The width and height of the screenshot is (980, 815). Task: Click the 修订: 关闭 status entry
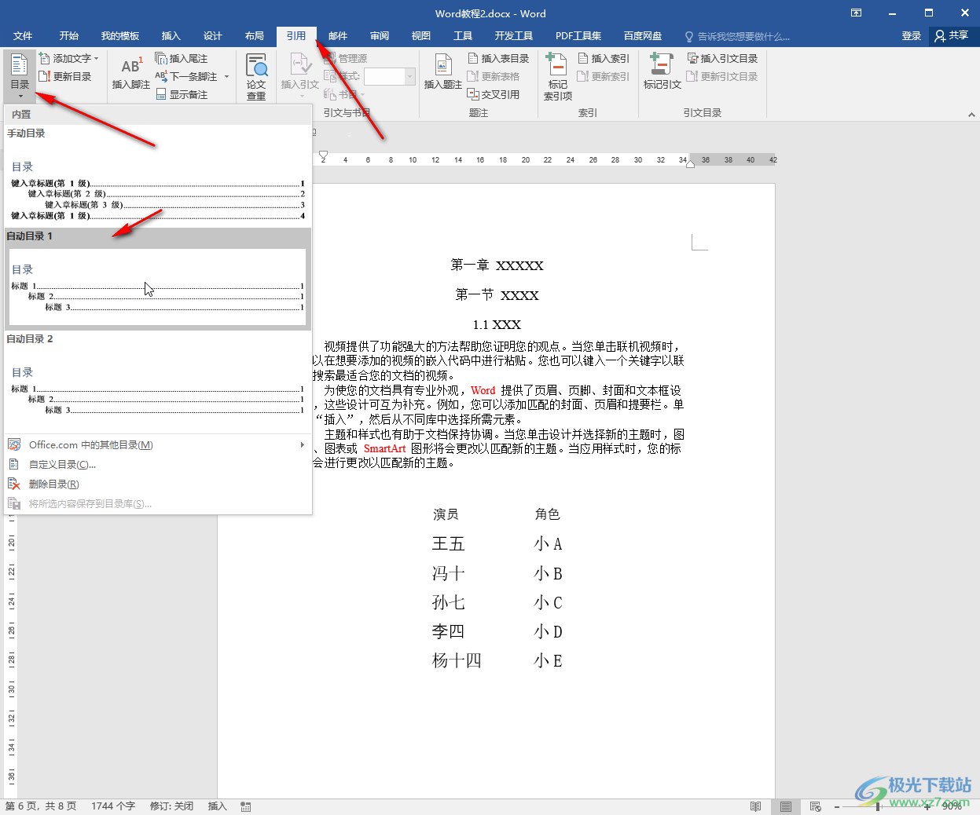click(171, 806)
